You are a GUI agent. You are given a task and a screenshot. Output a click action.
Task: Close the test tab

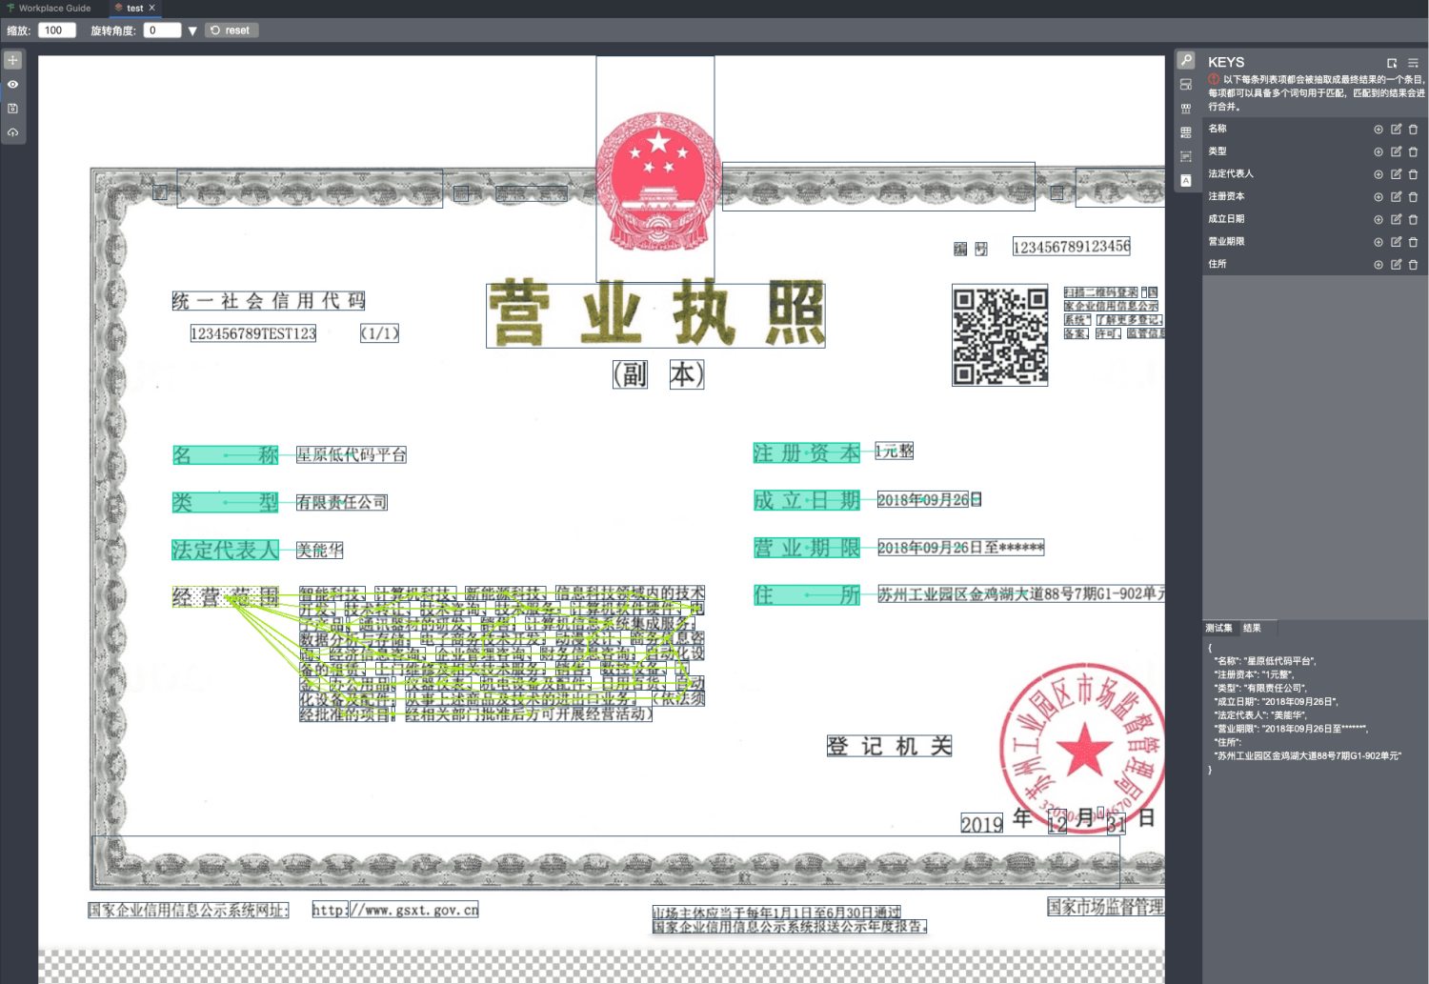coord(151,8)
